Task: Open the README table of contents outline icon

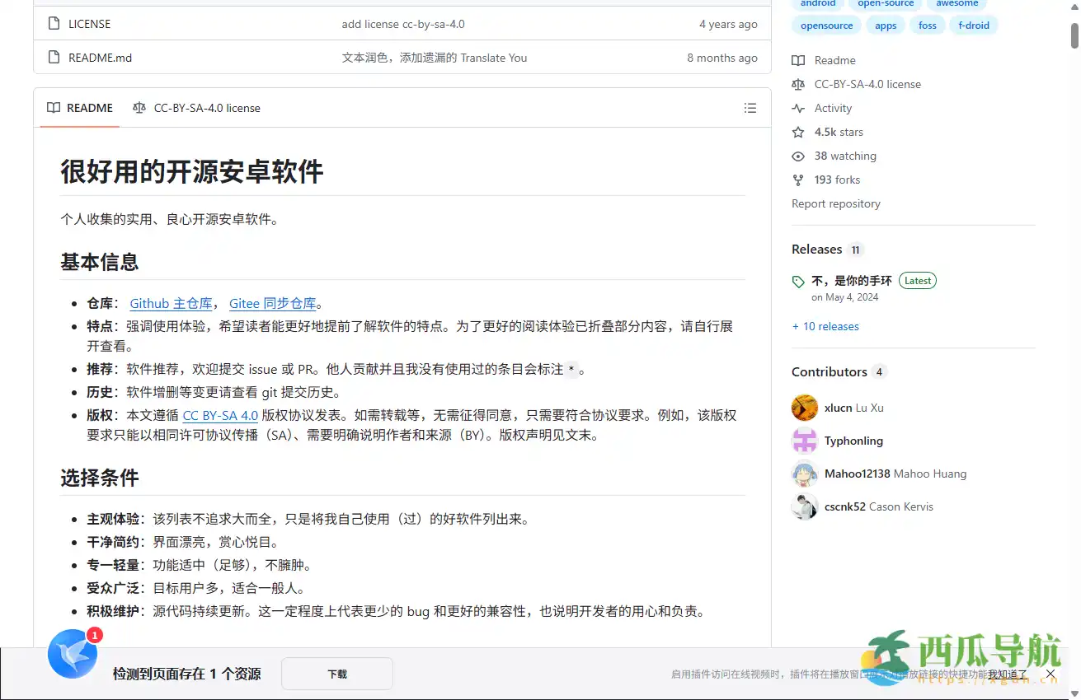Action: (x=750, y=108)
